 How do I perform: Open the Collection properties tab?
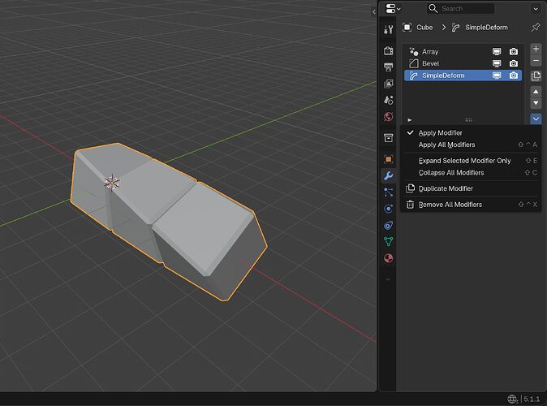coord(388,138)
